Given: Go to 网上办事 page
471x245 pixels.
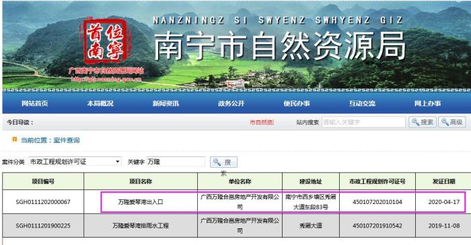Looking at the screenshot, I should [x=427, y=103].
